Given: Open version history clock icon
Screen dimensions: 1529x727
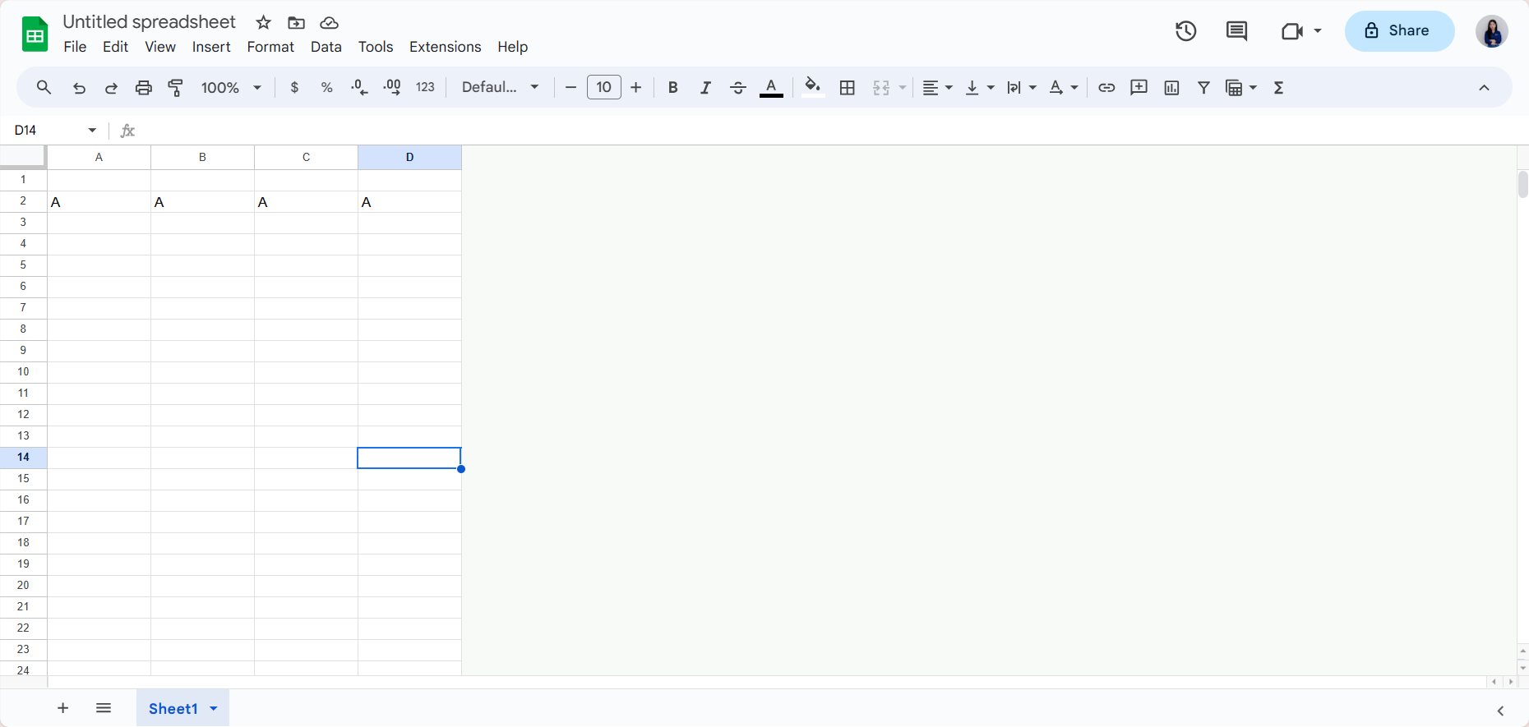Looking at the screenshot, I should point(1185,31).
